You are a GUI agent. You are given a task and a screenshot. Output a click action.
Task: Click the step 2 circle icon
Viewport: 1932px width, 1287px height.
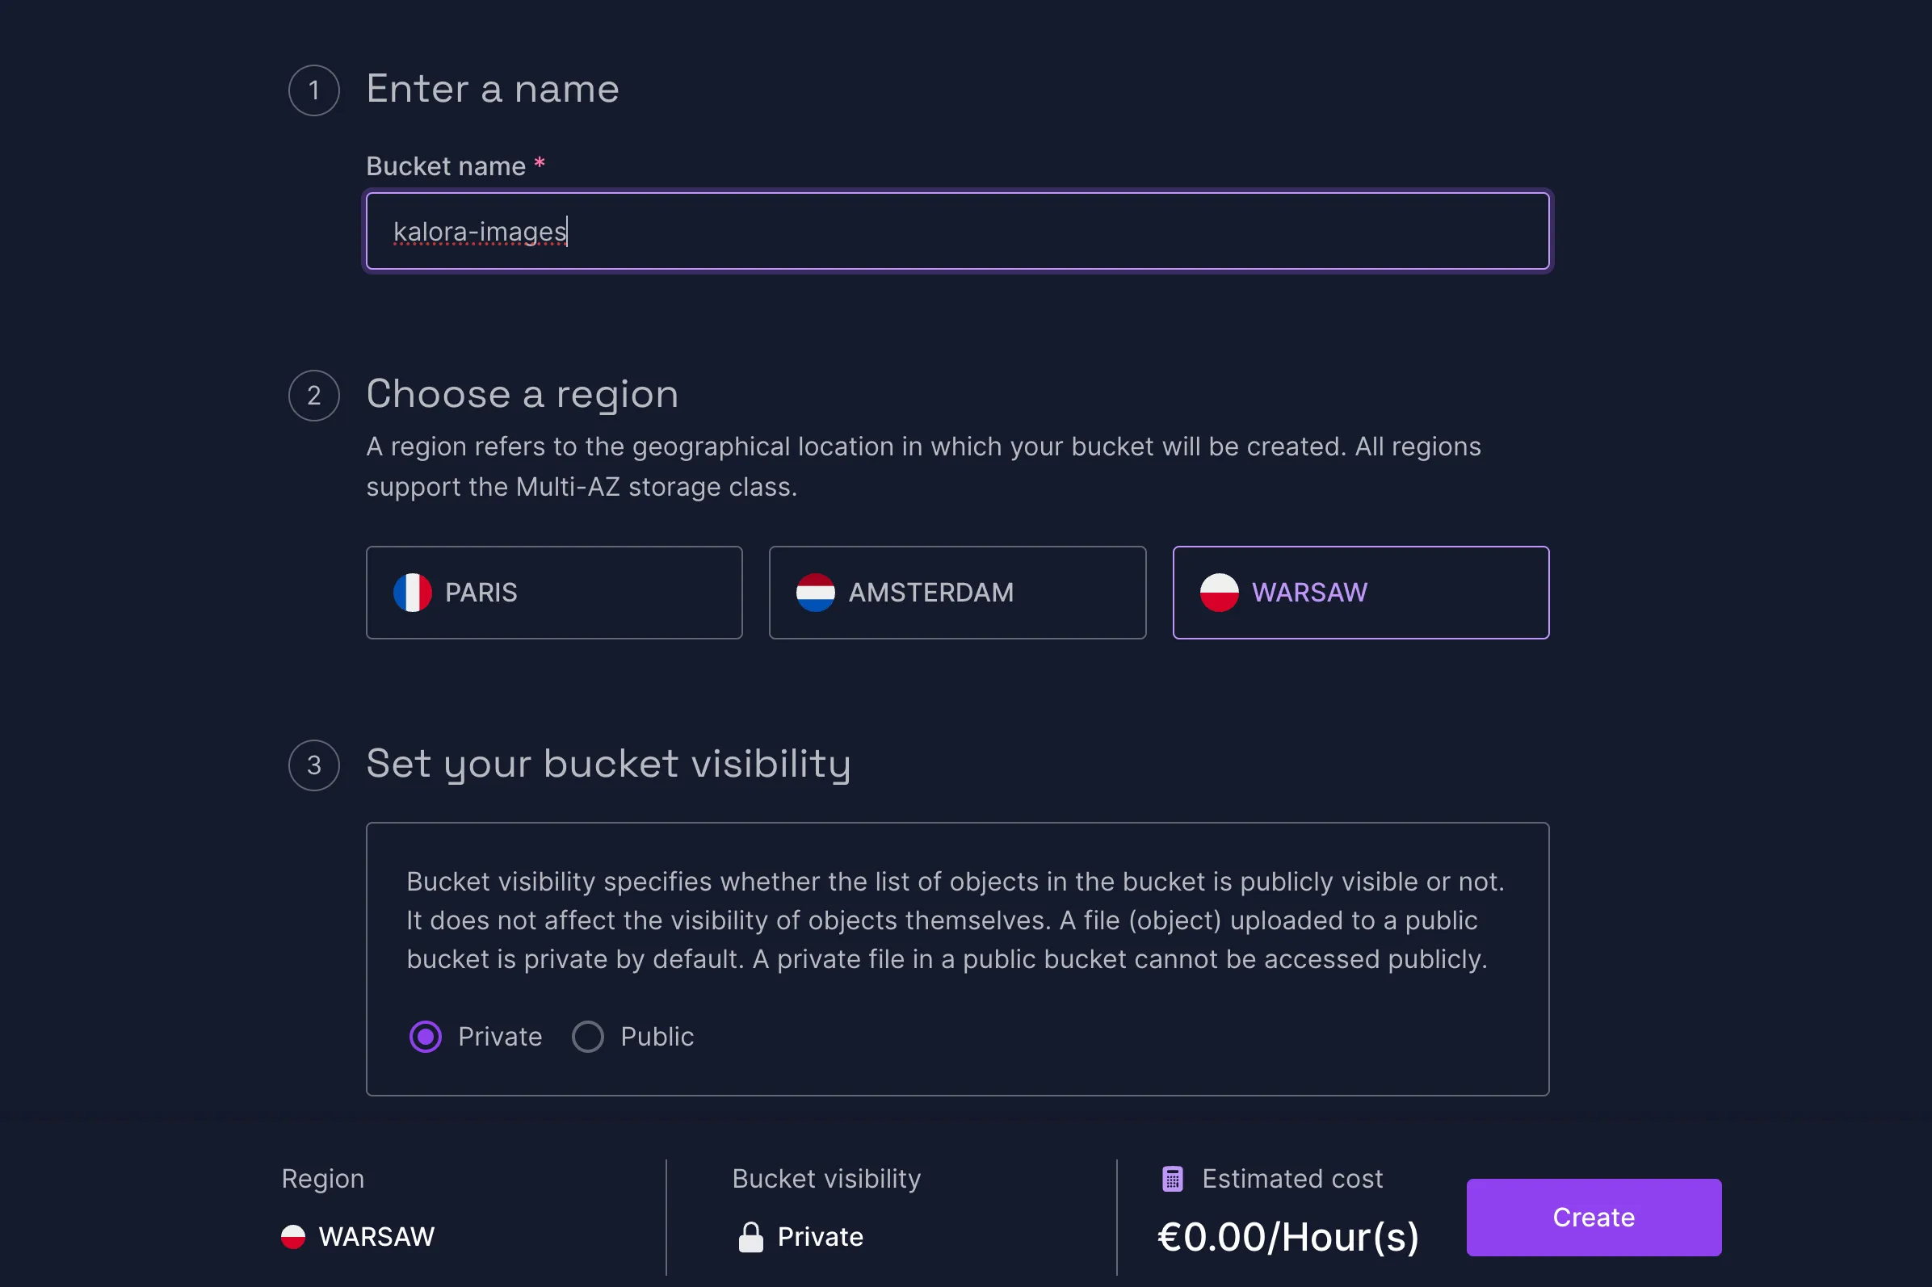(x=313, y=396)
